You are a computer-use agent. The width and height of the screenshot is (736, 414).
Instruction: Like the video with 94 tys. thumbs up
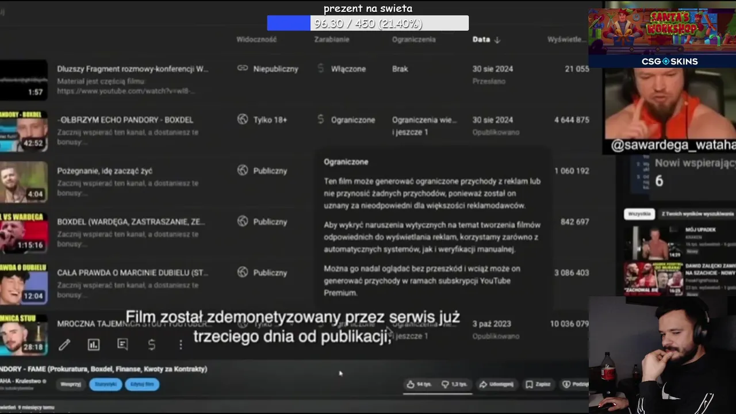[419, 384]
